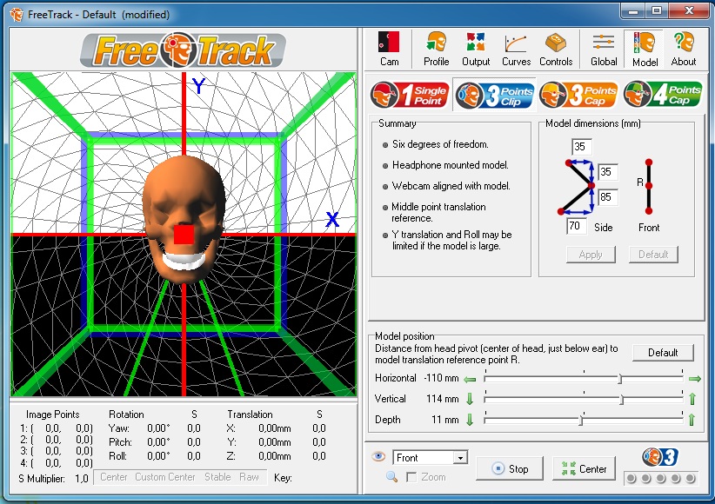Open the Controls tab
The width and height of the screenshot is (715, 504).
(x=556, y=49)
